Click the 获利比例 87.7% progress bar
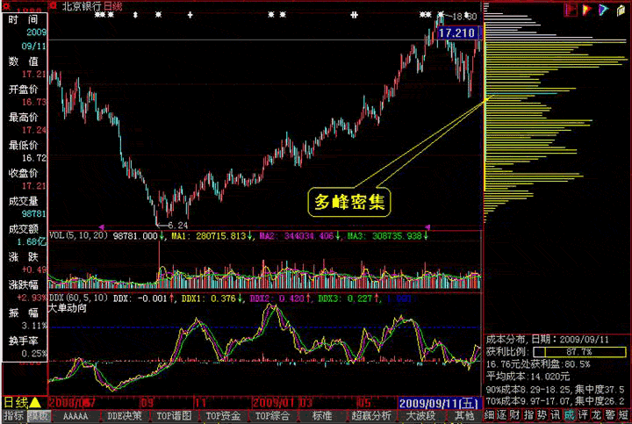The width and height of the screenshot is (632, 424). [579, 352]
